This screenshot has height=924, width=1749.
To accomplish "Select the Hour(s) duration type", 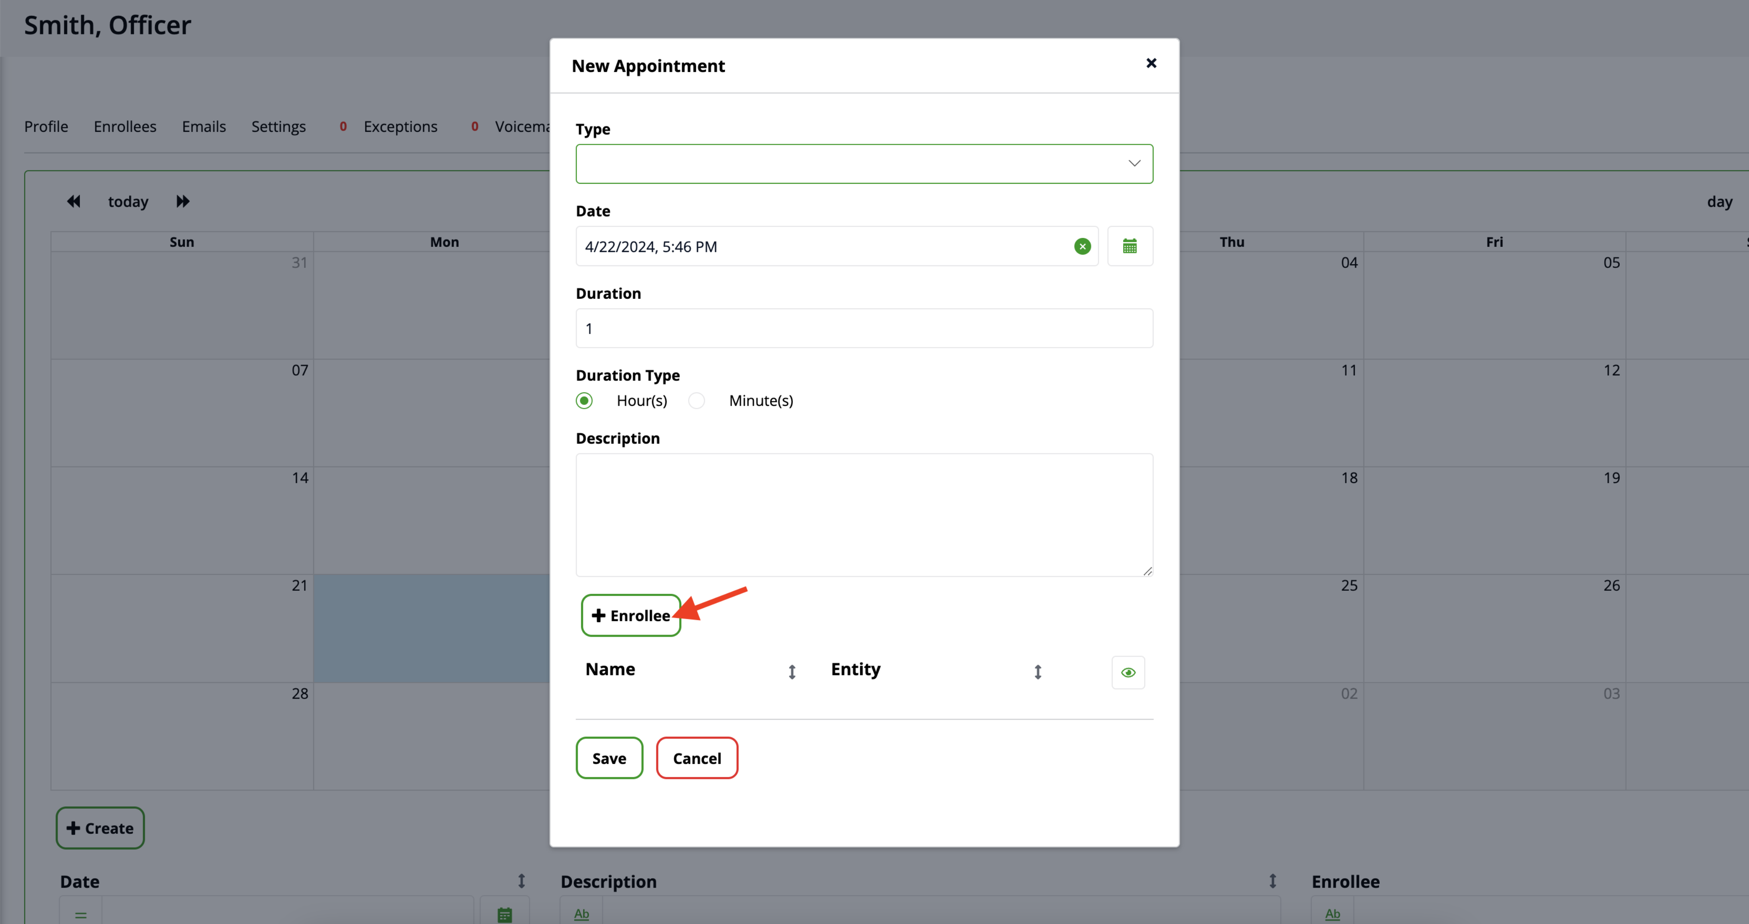I will [x=584, y=401].
